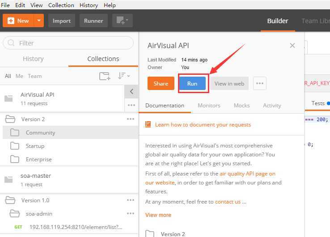Click View more link
This screenshot has width=330, height=237.
[x=158, y=215]
